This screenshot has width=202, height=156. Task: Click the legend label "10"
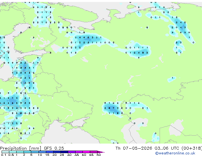click(x=40, y=155)
